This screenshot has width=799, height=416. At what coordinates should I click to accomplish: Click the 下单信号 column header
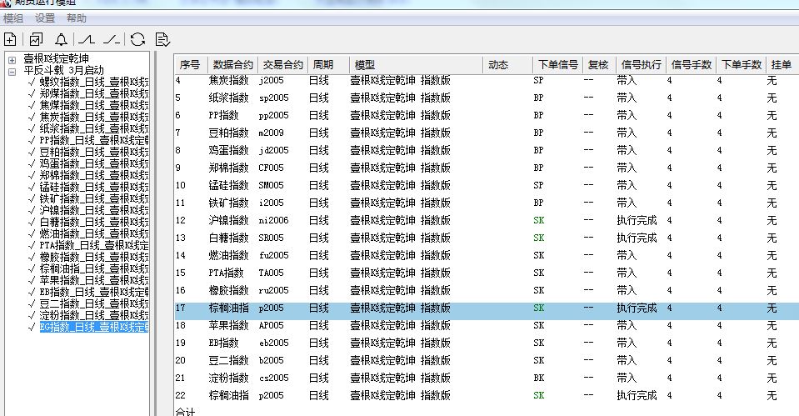pos(557,64)
